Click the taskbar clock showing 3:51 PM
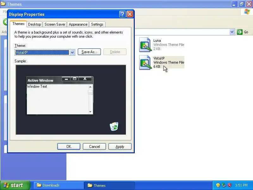 241,185
